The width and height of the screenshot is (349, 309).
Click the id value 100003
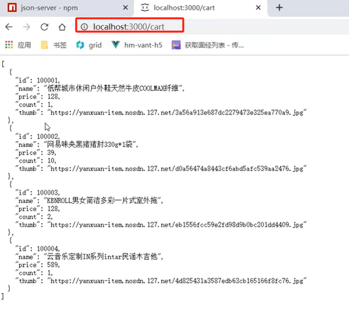click(x=47, y=192)
